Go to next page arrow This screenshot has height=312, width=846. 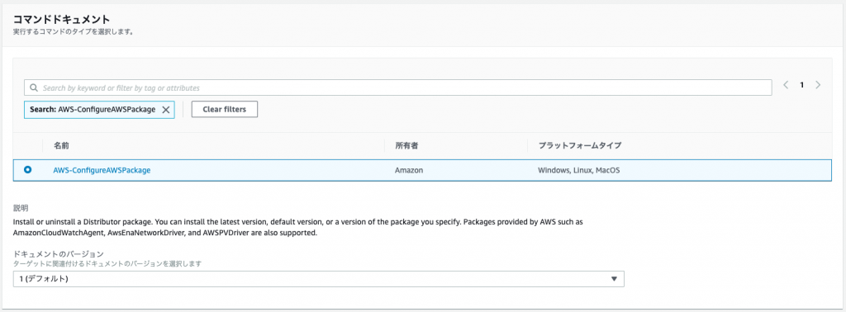pos(819,84)
